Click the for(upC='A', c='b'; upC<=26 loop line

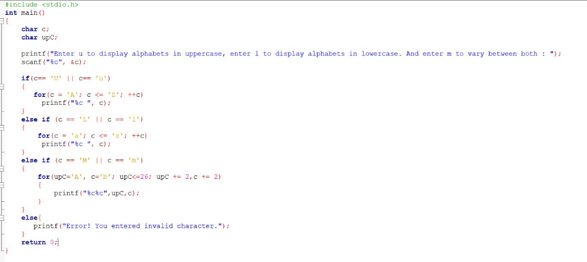(130, 177)
